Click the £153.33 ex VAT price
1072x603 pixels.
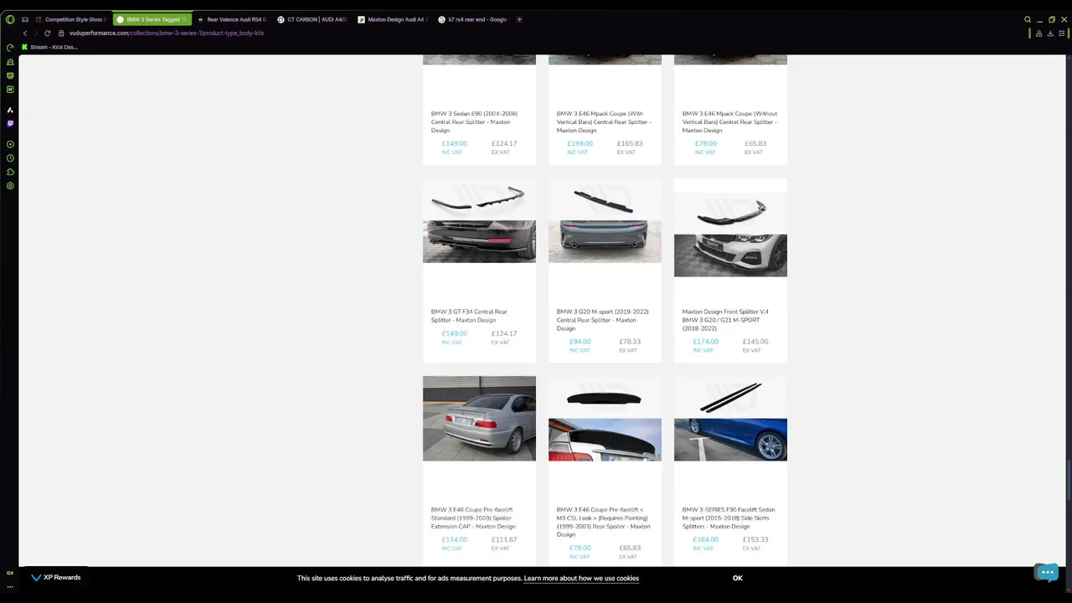click(x=755, y=539)
